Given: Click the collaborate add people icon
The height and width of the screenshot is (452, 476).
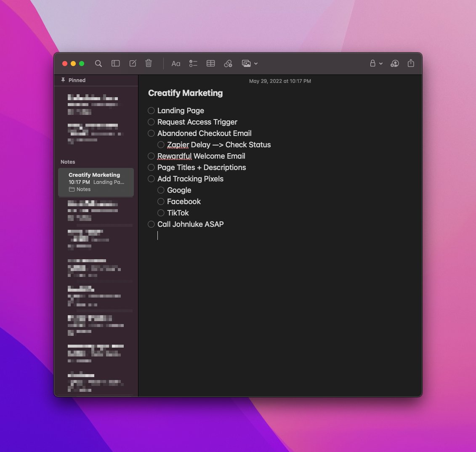Looking at the screenshot, I should tap(395, 64).
